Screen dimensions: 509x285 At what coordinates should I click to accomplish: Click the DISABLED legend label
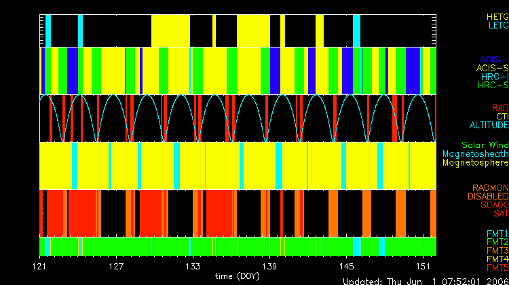pyautogui.click(x=487, y=196)
